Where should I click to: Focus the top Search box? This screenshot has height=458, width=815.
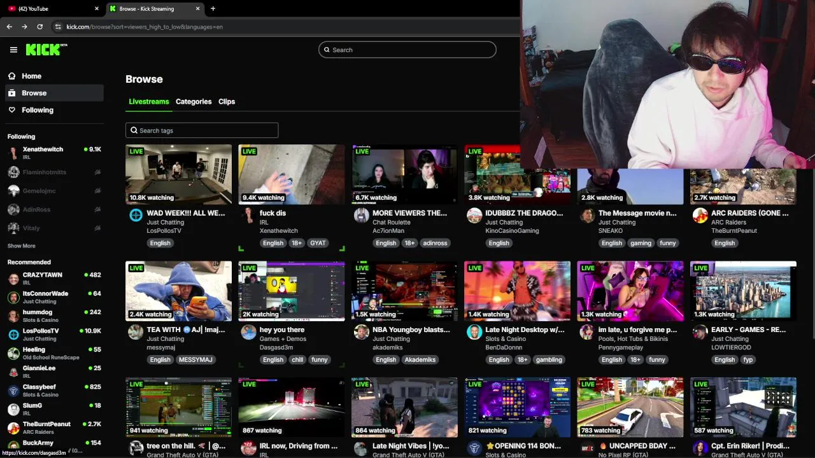tap(407, 50)
